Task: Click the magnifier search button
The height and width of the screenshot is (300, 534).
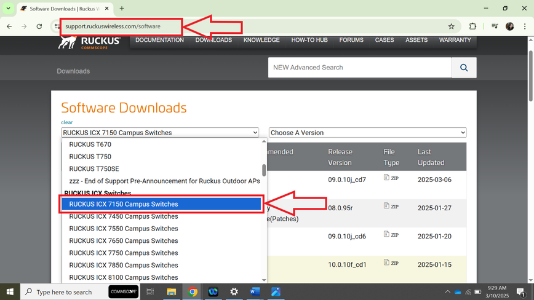Action: coord(464,68)
